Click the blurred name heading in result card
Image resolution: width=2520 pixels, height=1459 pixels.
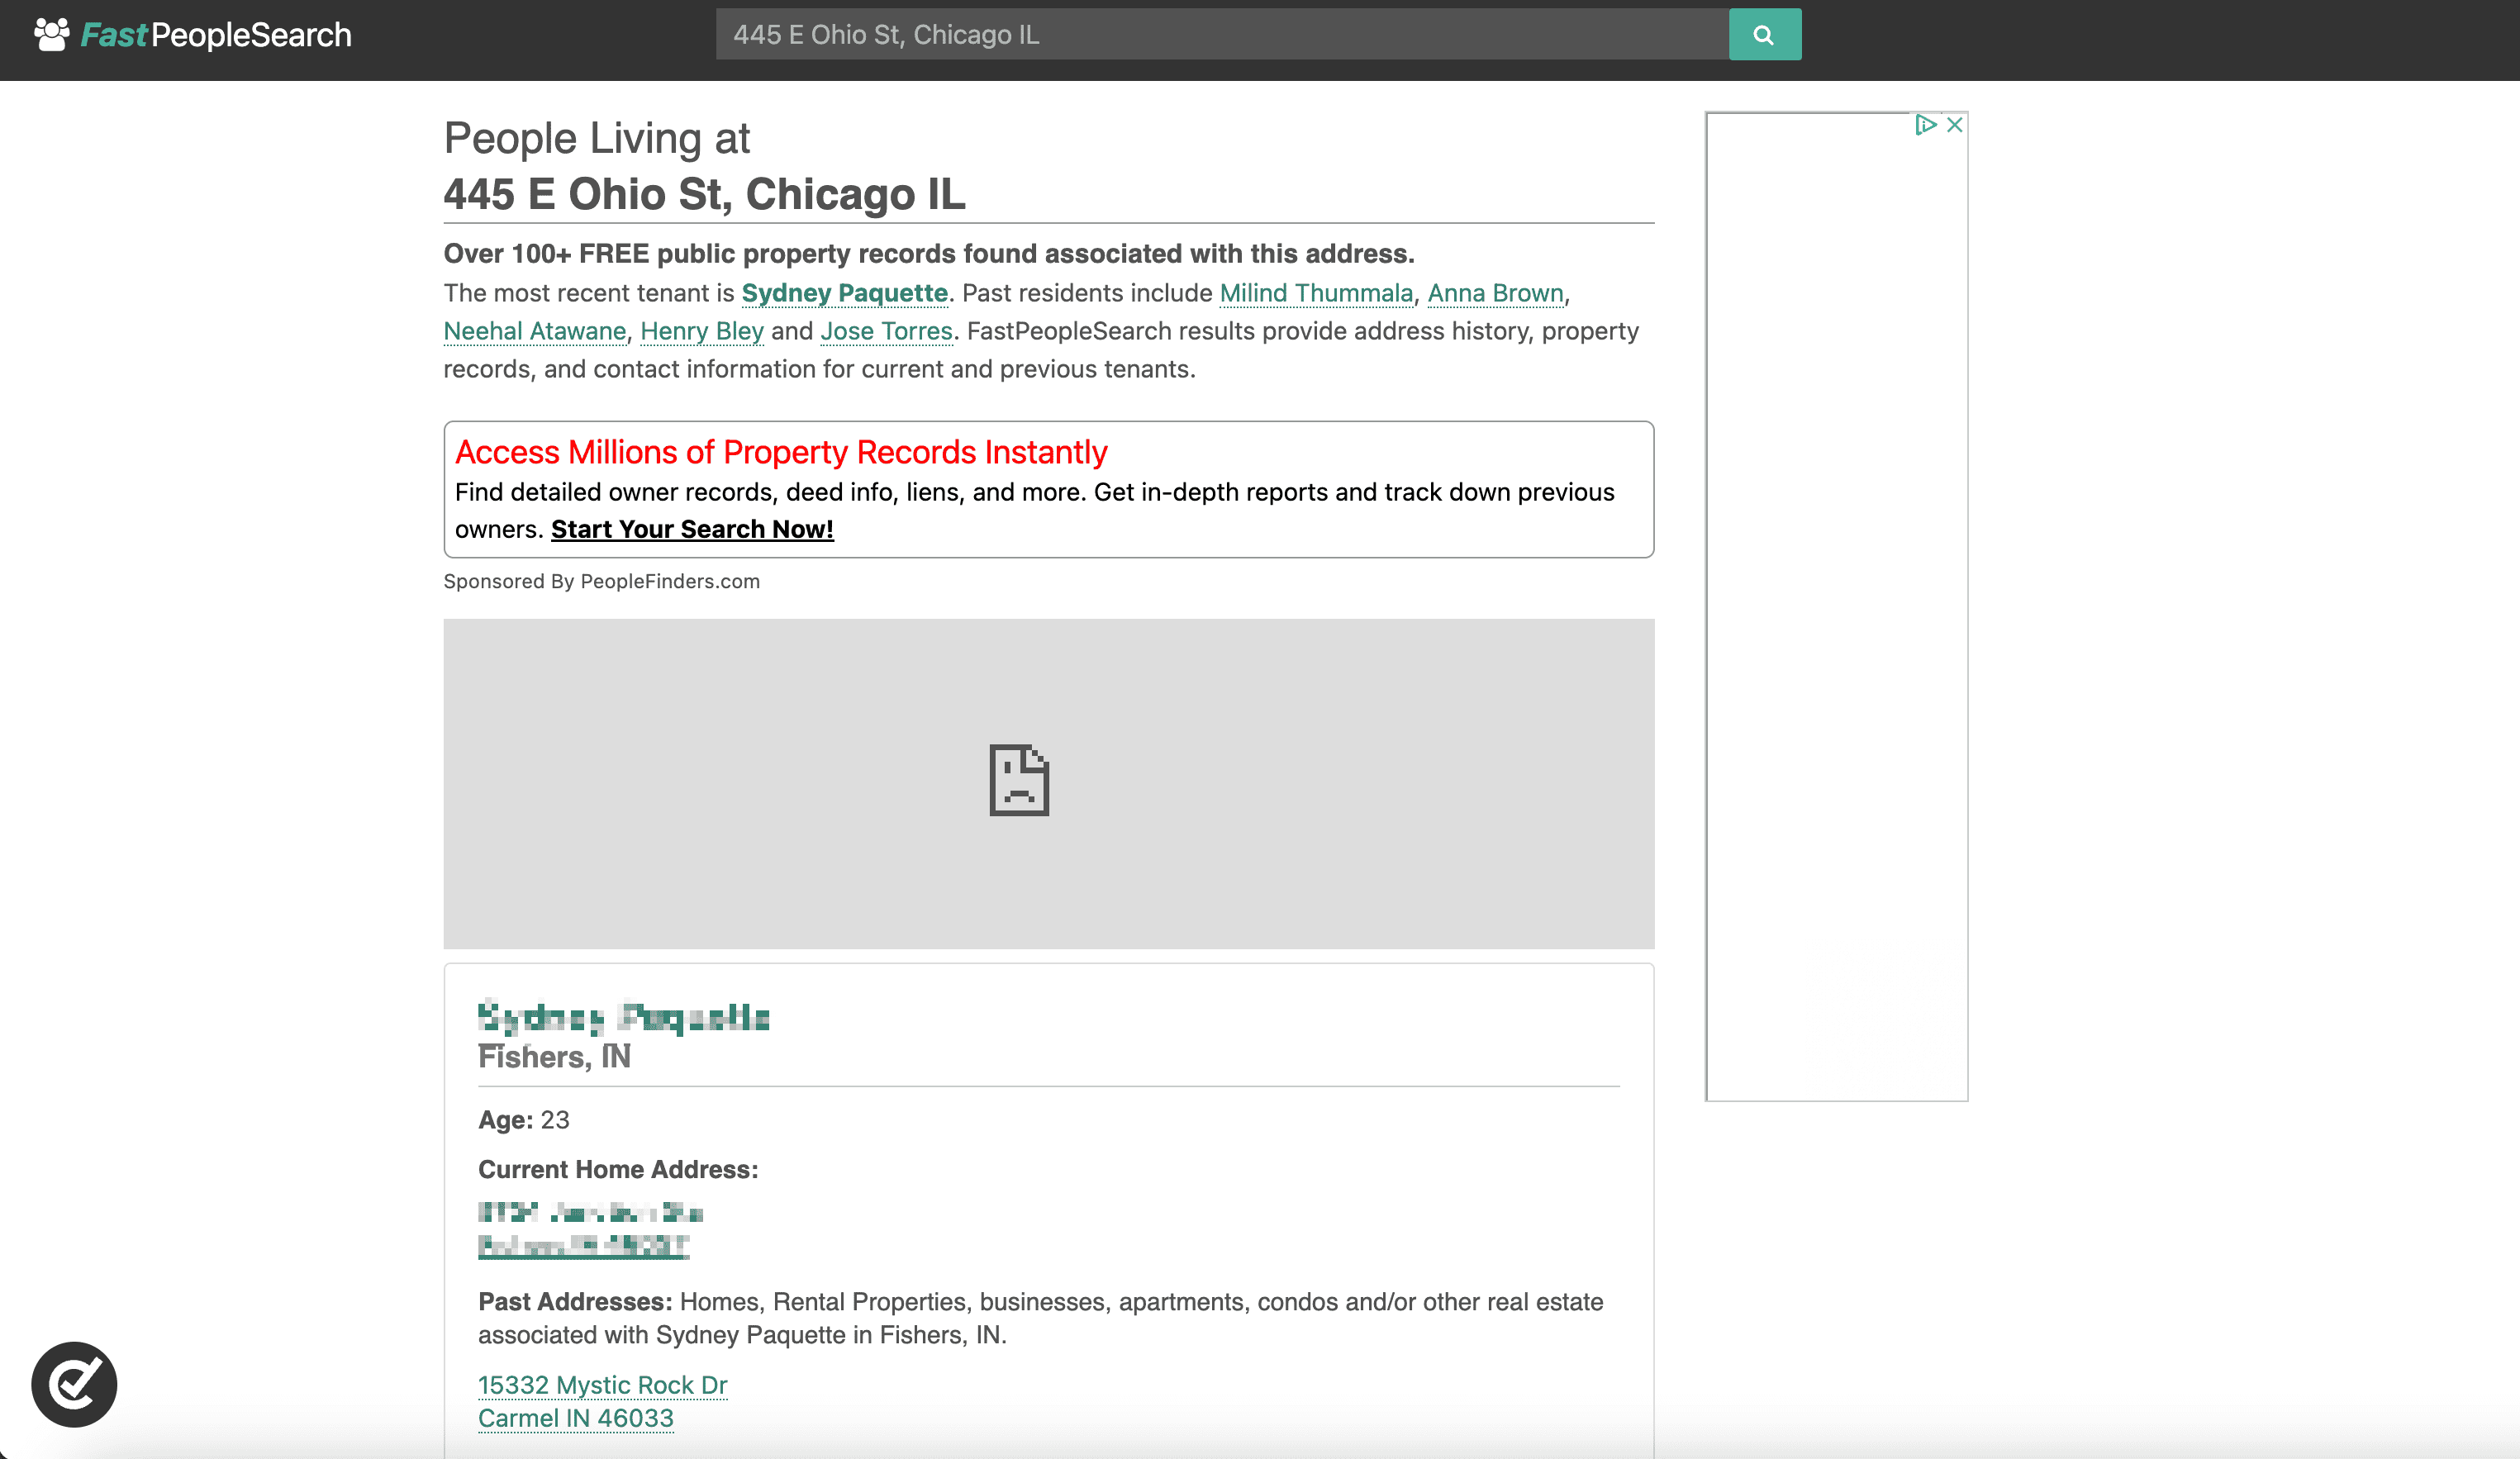[623, 1018]
